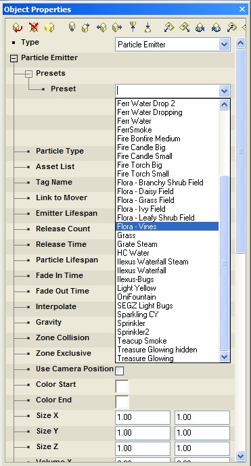Open the Color End swatch
Image resolution: width=251 pixels, height=466 pixels.
tap(122, 402)
